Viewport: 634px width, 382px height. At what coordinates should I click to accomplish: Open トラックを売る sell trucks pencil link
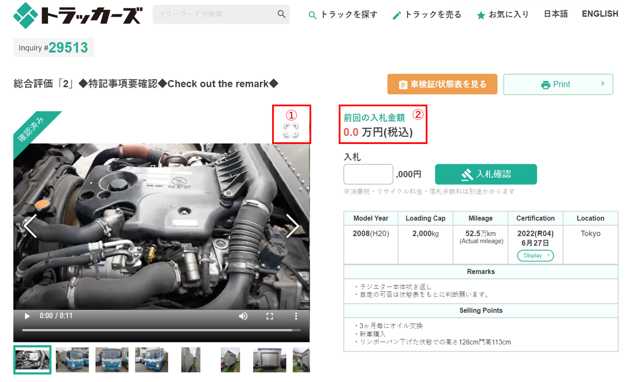(x=427, y=15)
